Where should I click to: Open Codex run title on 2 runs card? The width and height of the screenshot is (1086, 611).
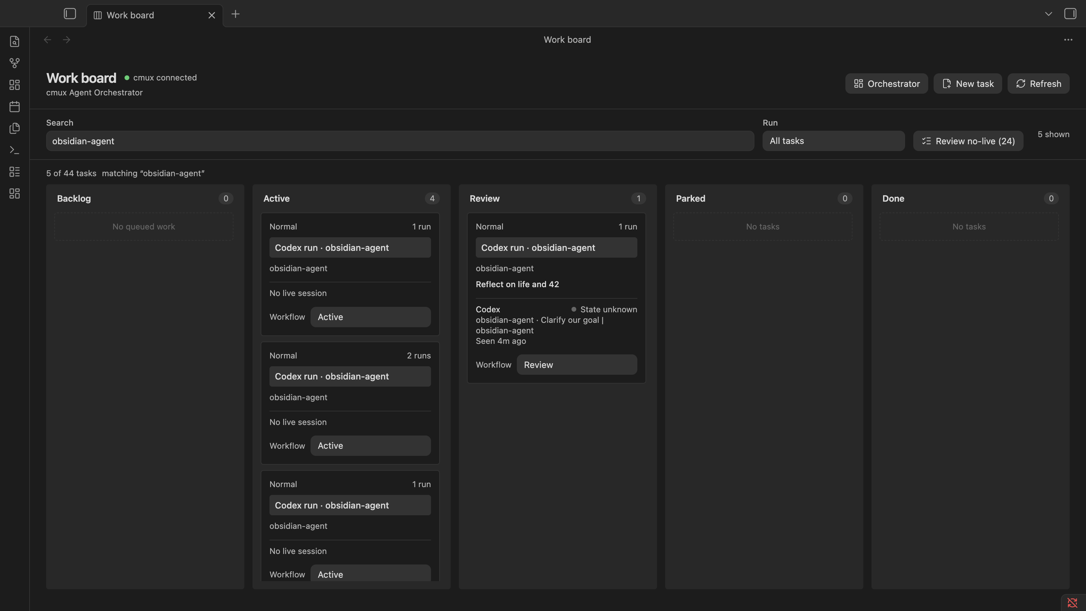[350, 376]
